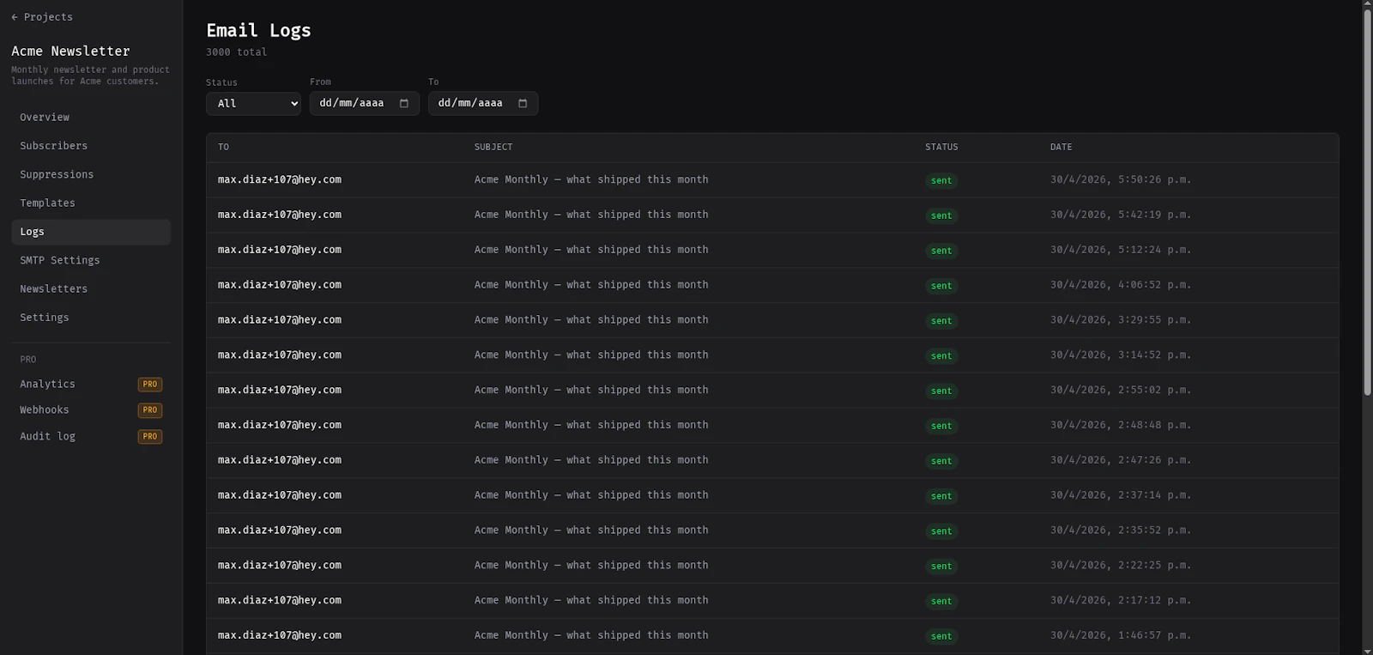Open the Audit log page
1373x655 pixels.
pyautogui.click(x=91, y=437)
